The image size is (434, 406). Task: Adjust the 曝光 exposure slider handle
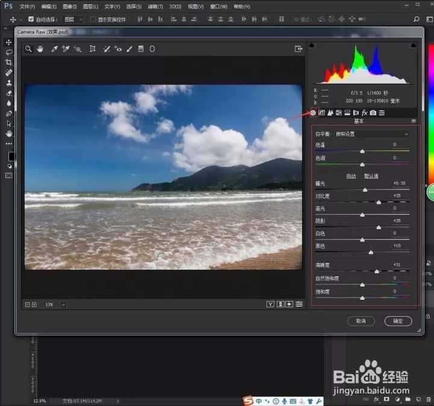(365, 189)
